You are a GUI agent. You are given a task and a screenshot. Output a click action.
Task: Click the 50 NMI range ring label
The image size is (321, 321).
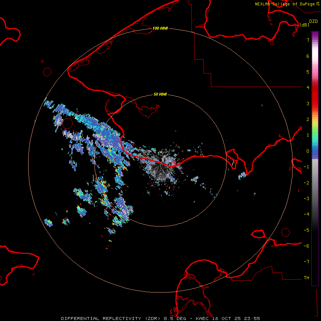pyautogui.click(x=160, y=94)
